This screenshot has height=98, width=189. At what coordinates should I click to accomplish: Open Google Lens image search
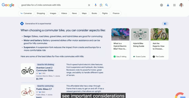tap(101, 5)
